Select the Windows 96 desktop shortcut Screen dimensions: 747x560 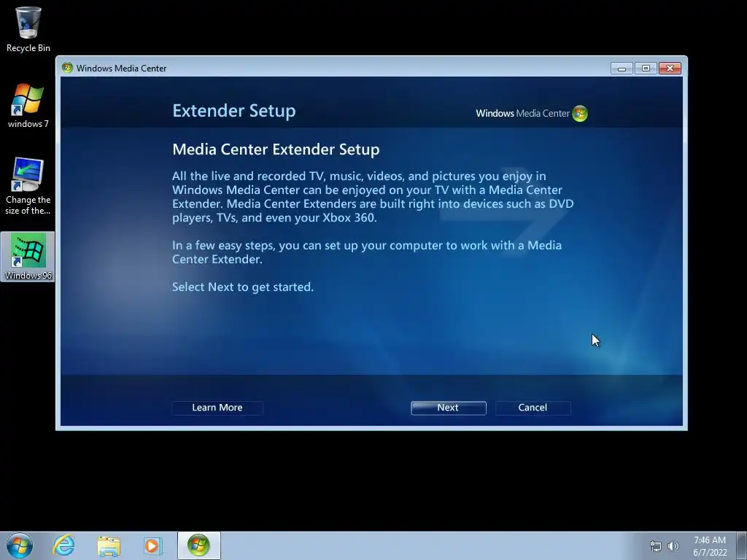(x=28, y=257)
